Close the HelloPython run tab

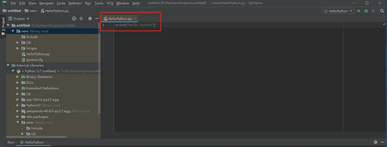coord(46,142)
